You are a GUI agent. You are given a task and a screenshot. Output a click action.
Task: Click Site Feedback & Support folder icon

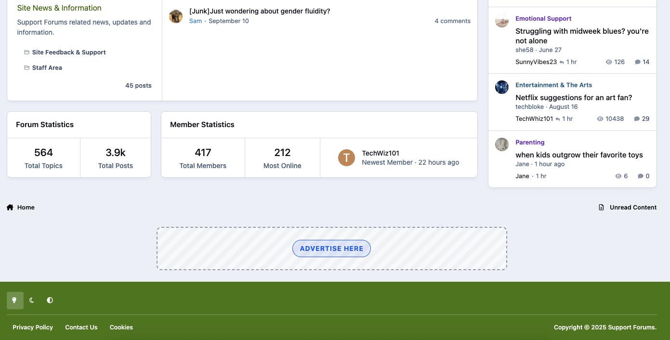(27, 52)
